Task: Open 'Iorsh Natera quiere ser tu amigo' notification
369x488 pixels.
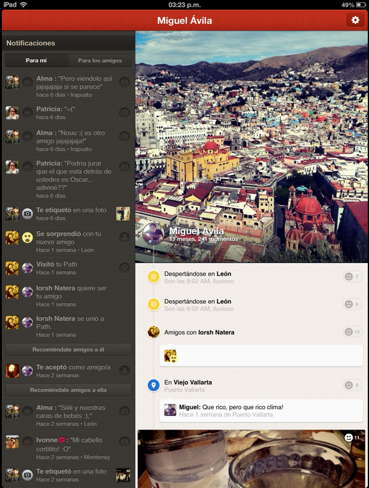Action: point(68,296)
